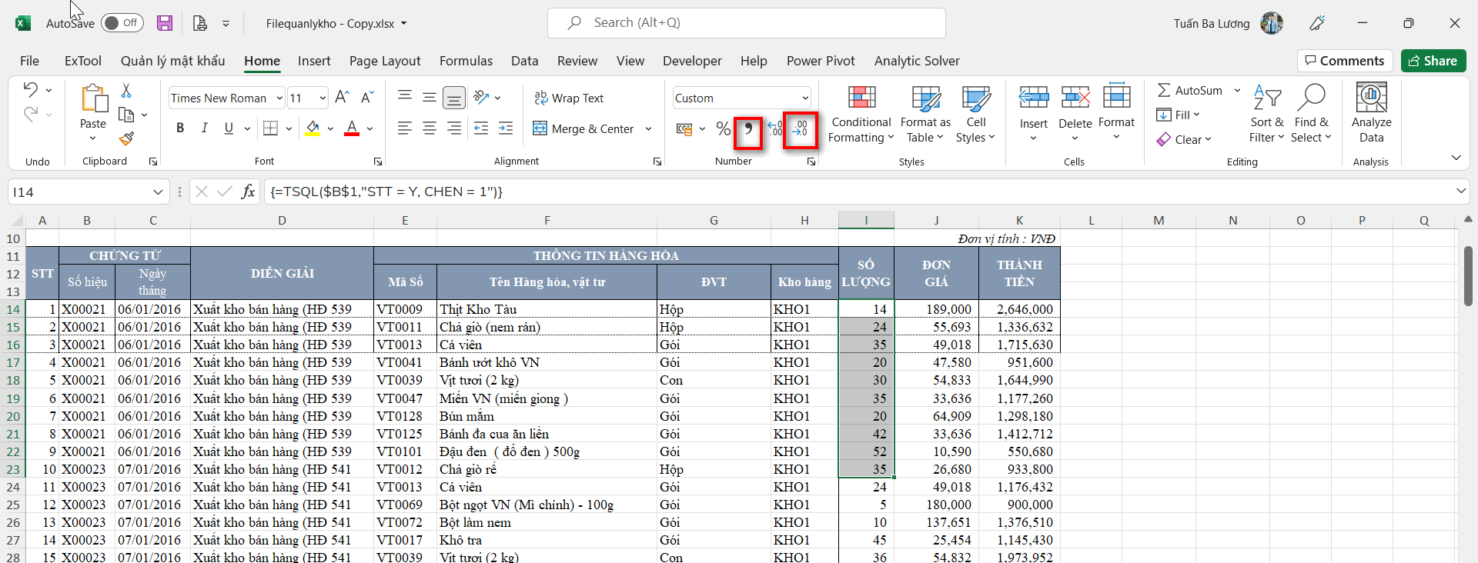Toggle Align Left
The width and height of the screenshot is (1478, 563).
[x=405, y=128]
